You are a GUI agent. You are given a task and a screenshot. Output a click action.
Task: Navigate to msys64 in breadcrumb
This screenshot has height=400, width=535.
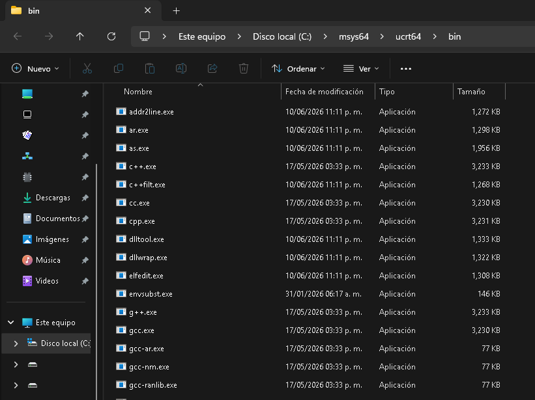(354, 36)
